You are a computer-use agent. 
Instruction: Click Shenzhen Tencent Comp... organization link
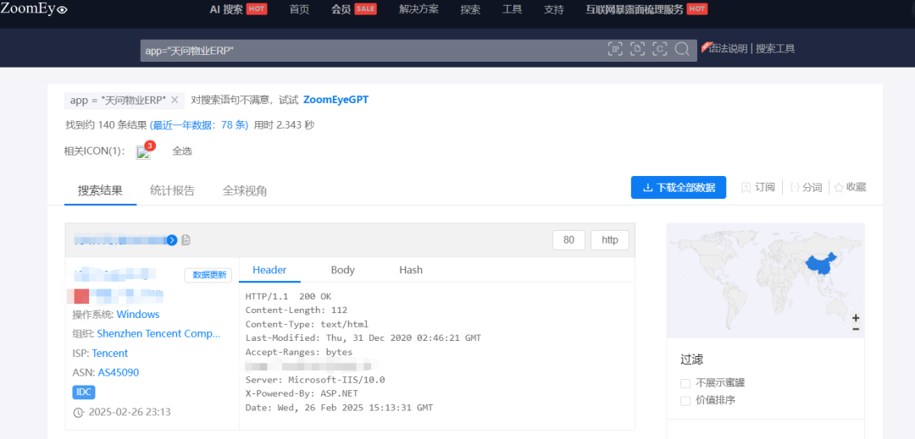coord(158,333)
